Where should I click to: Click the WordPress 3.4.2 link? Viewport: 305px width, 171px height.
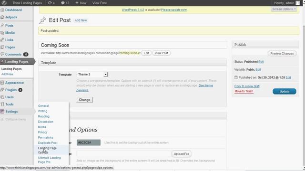[133, 9]
